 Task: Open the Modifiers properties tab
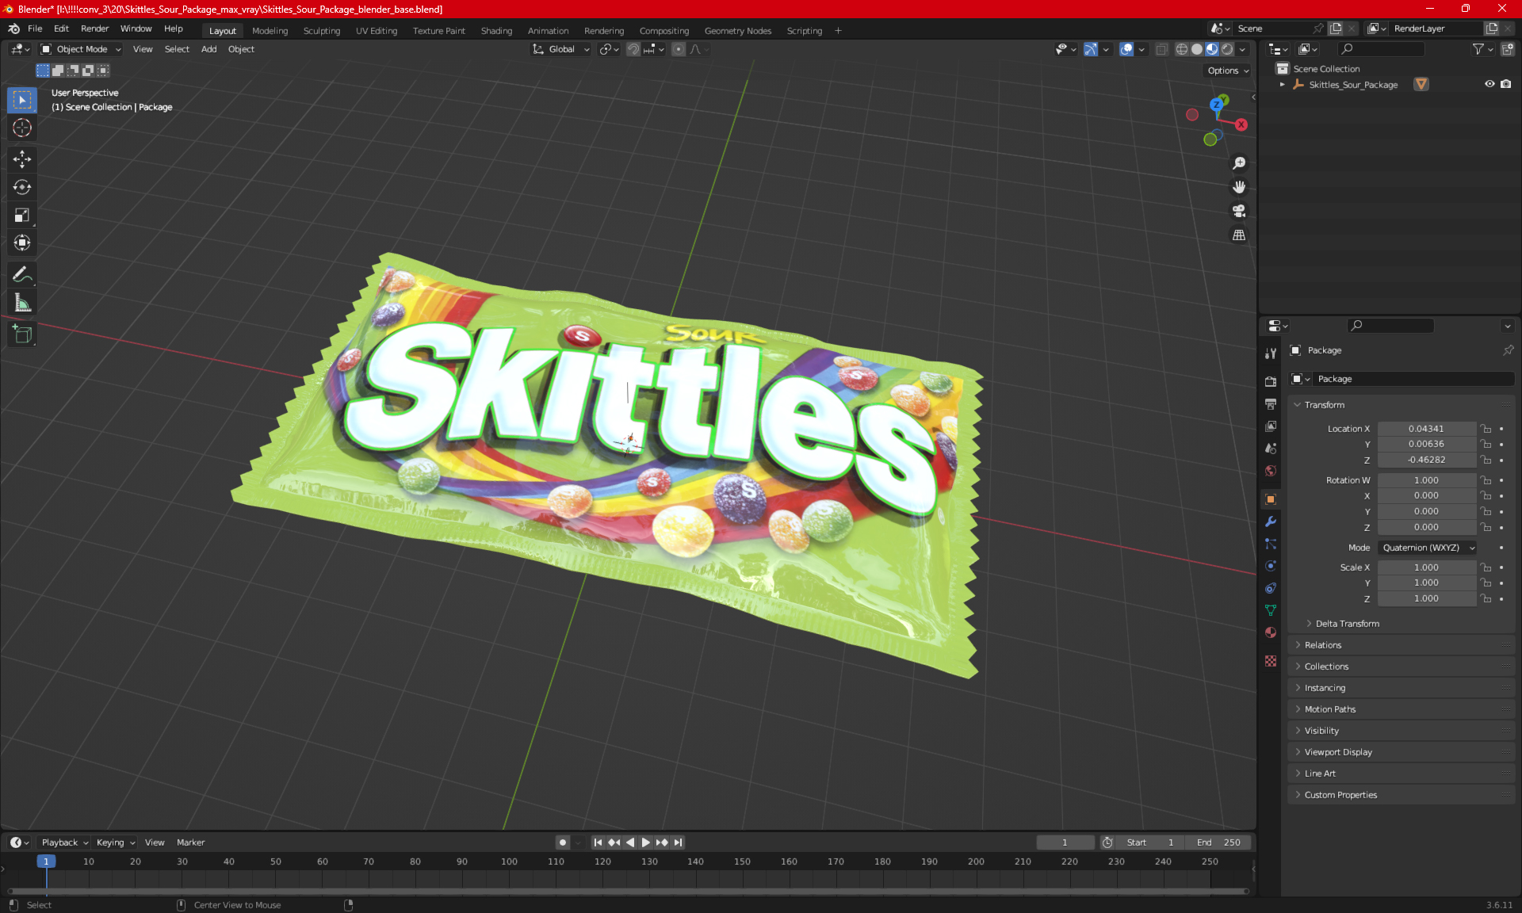[1271, 521]
